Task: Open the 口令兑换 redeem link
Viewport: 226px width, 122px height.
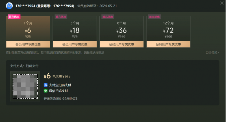Action: tap(212, 53)
